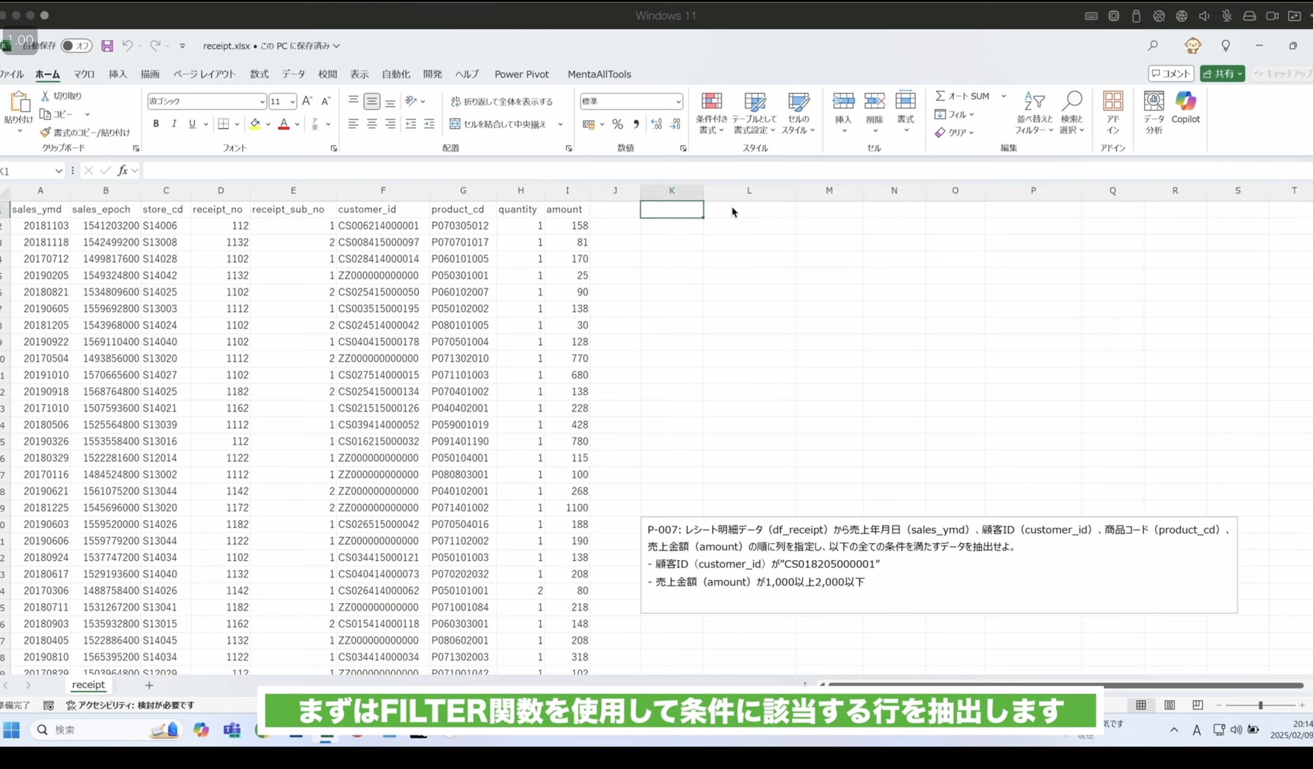Open Data Analysis (データ分析)
Viewport: 1313px width, 769px height.
1153,113
